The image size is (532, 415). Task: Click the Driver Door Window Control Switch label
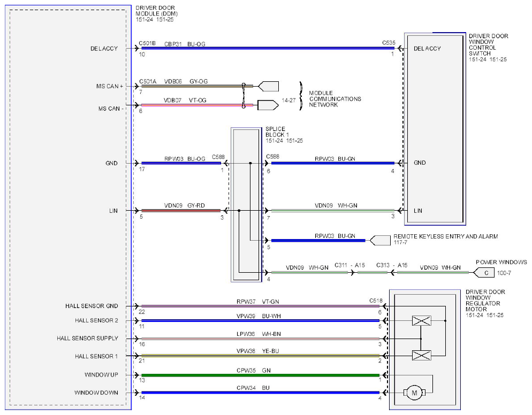click(x=488, y=45)
